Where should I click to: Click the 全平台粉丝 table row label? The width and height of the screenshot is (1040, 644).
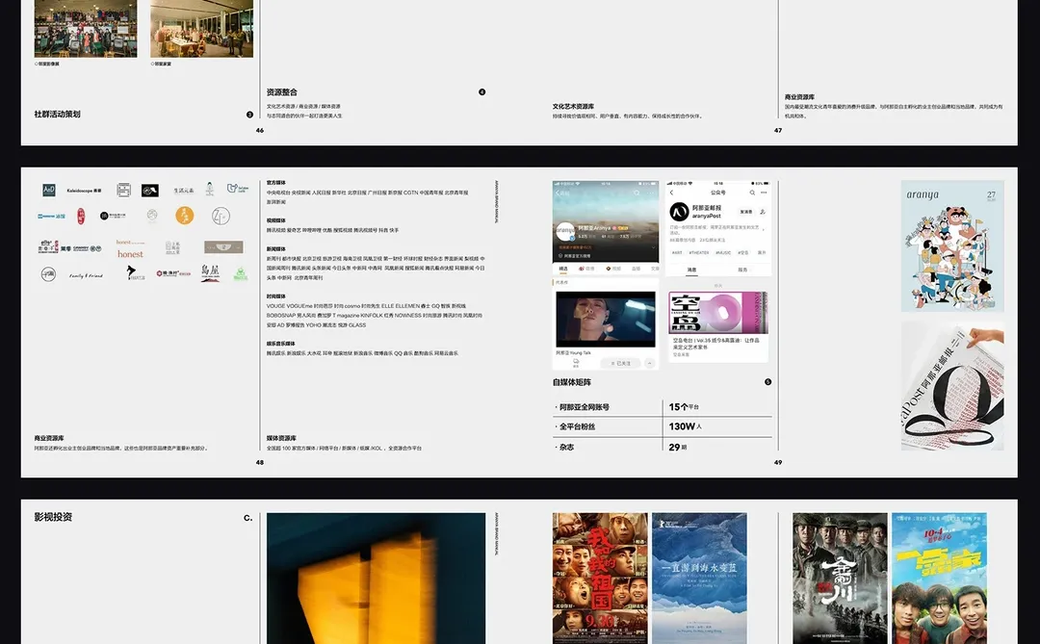[575, 426]
